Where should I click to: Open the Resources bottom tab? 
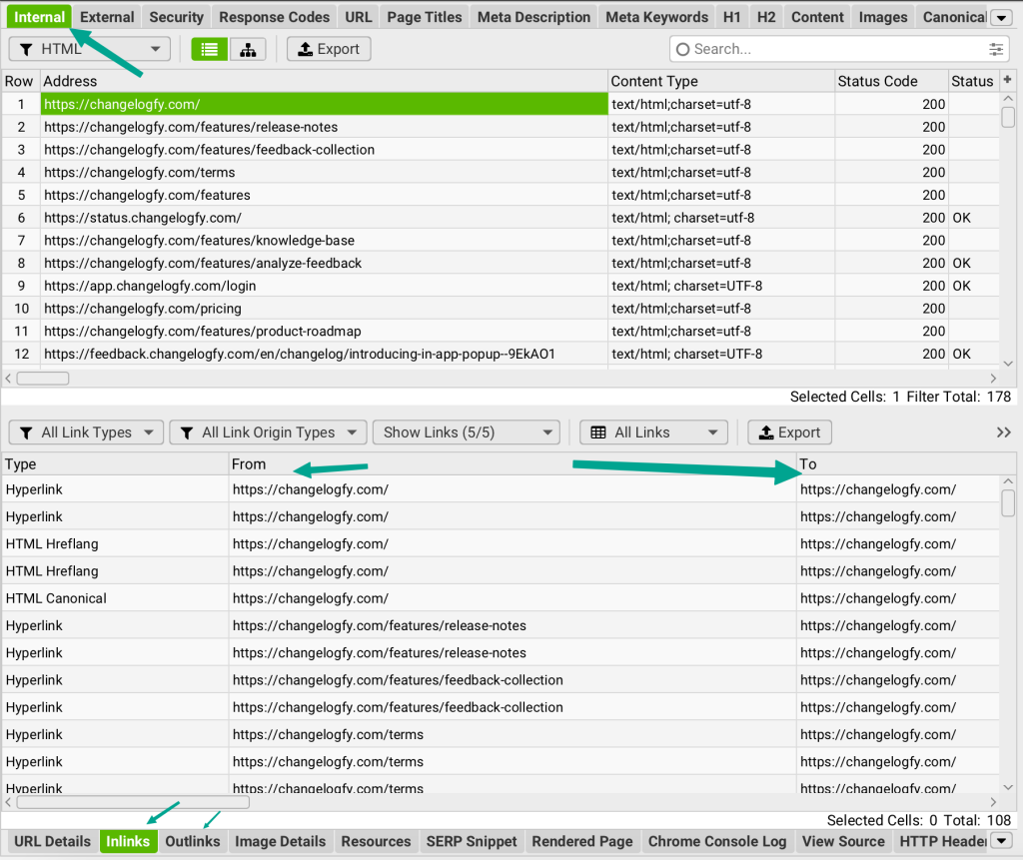tap(376, 841)
